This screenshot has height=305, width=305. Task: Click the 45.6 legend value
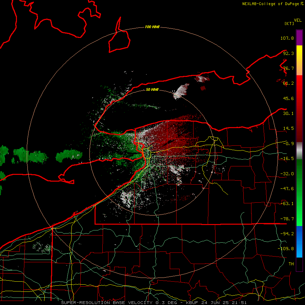tap(288, 98)
